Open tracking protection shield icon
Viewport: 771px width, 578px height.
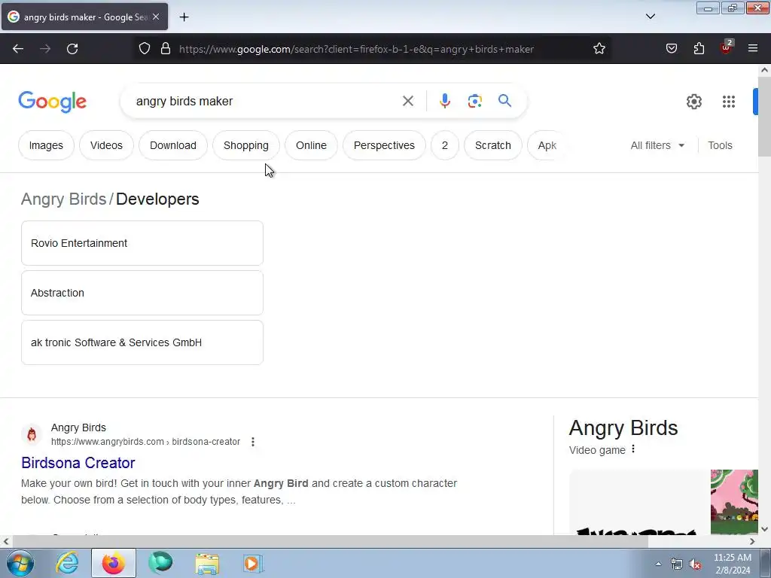[x=144, y=49]
